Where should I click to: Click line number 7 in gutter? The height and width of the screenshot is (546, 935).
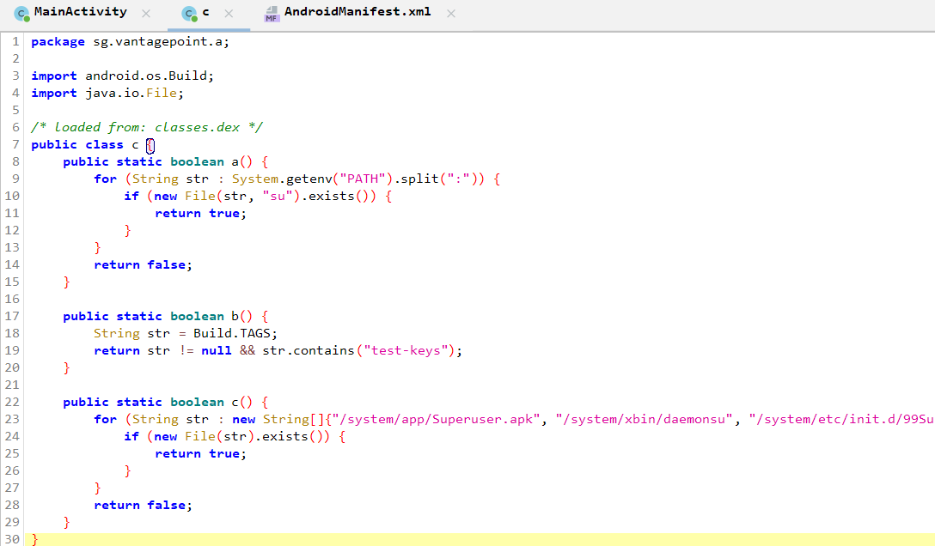[x=15, y=145]
